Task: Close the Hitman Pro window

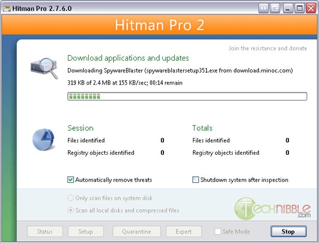Action: pyautogui.click(x=311, y=8)
